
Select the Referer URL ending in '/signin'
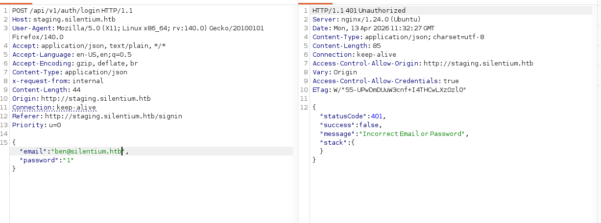point(114,116)
